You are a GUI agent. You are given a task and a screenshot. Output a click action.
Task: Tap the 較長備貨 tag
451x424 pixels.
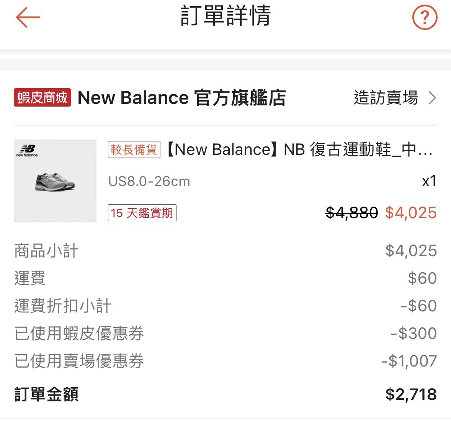coord(134,150)
